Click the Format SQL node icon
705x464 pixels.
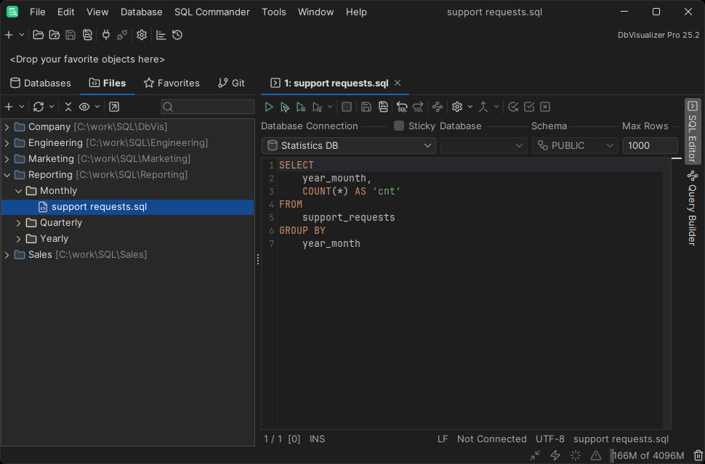point(438,107)
